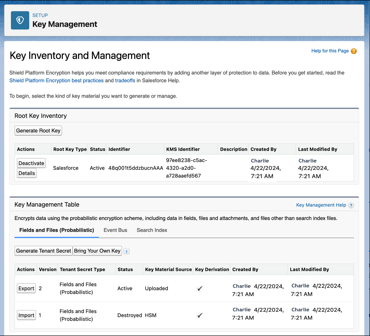This screenshot has height=336, width=370.
Task: Click the Charlie user link under Created By
Action: (x=260, y=161)
